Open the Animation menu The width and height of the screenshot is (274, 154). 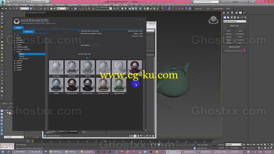tap(60, 5)
